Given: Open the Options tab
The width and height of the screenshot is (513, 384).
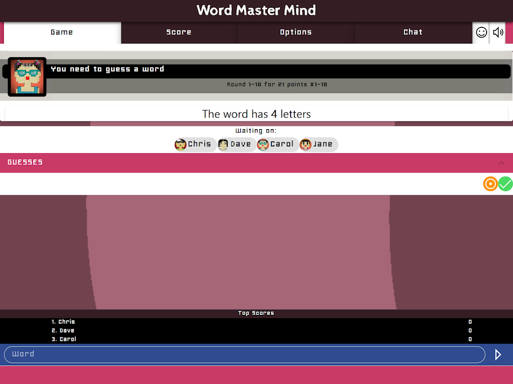Looking at the screenshot, I should tap(296, 32).
